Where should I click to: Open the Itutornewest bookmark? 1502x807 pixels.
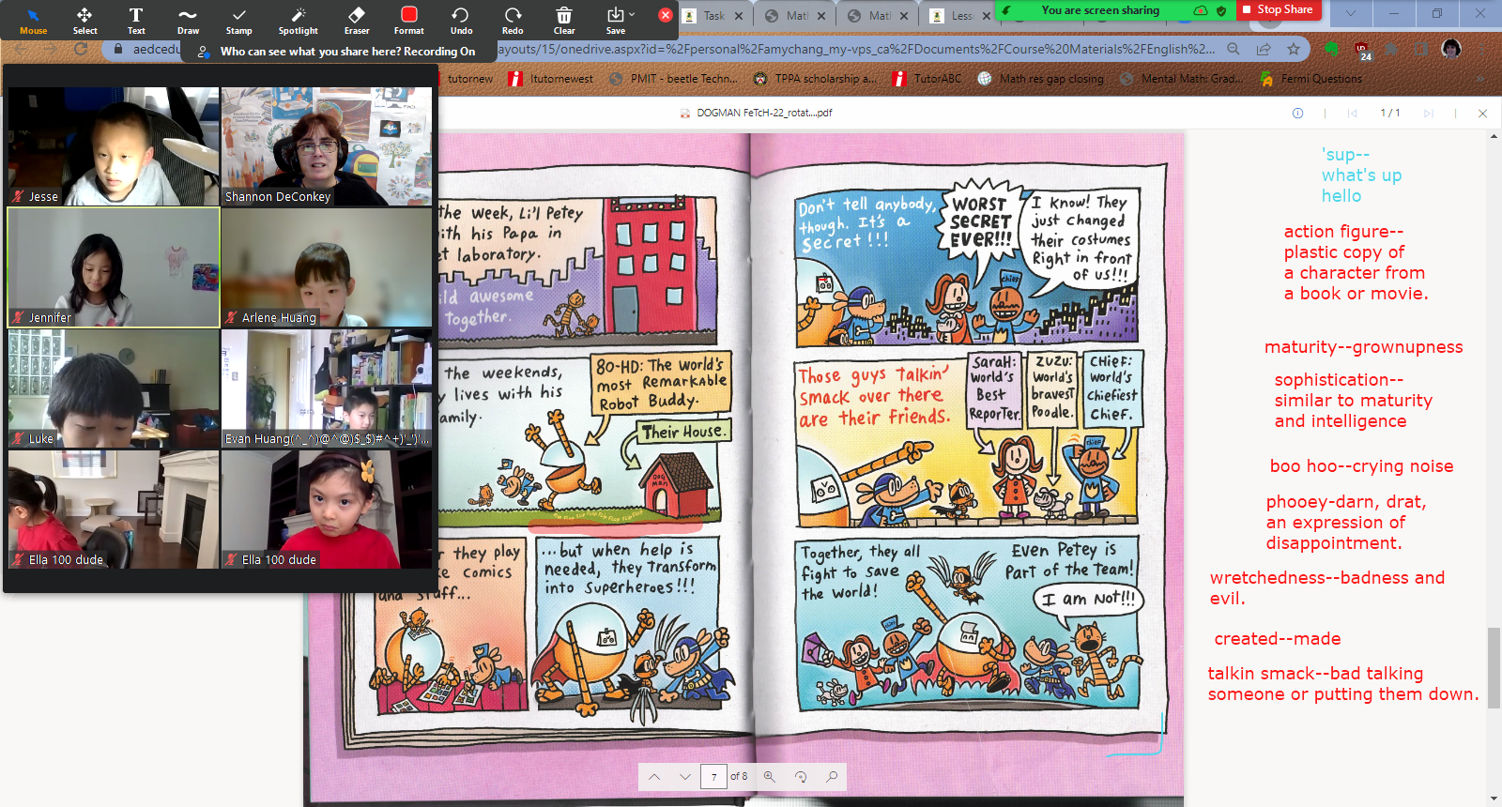point(551,79)
